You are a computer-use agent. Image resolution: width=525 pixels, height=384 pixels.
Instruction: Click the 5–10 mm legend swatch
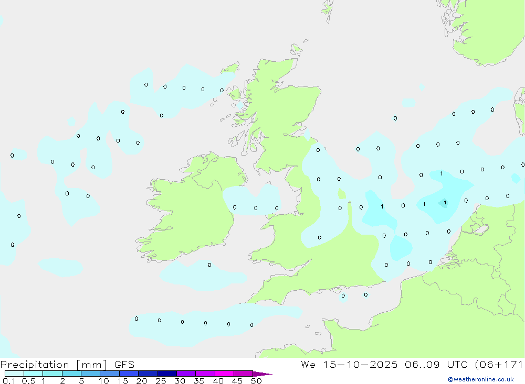click(91, 374)
